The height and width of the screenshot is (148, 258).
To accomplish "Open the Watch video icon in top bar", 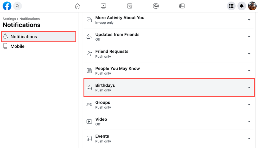I will [103, 6].
